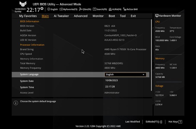
Task: Click the English language toolbar label
Action: [x=54, y=9]
